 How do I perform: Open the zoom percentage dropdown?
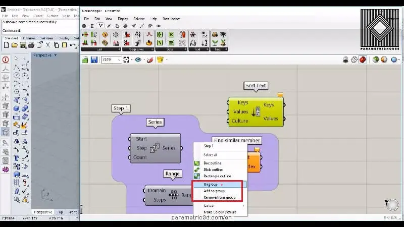119,60
